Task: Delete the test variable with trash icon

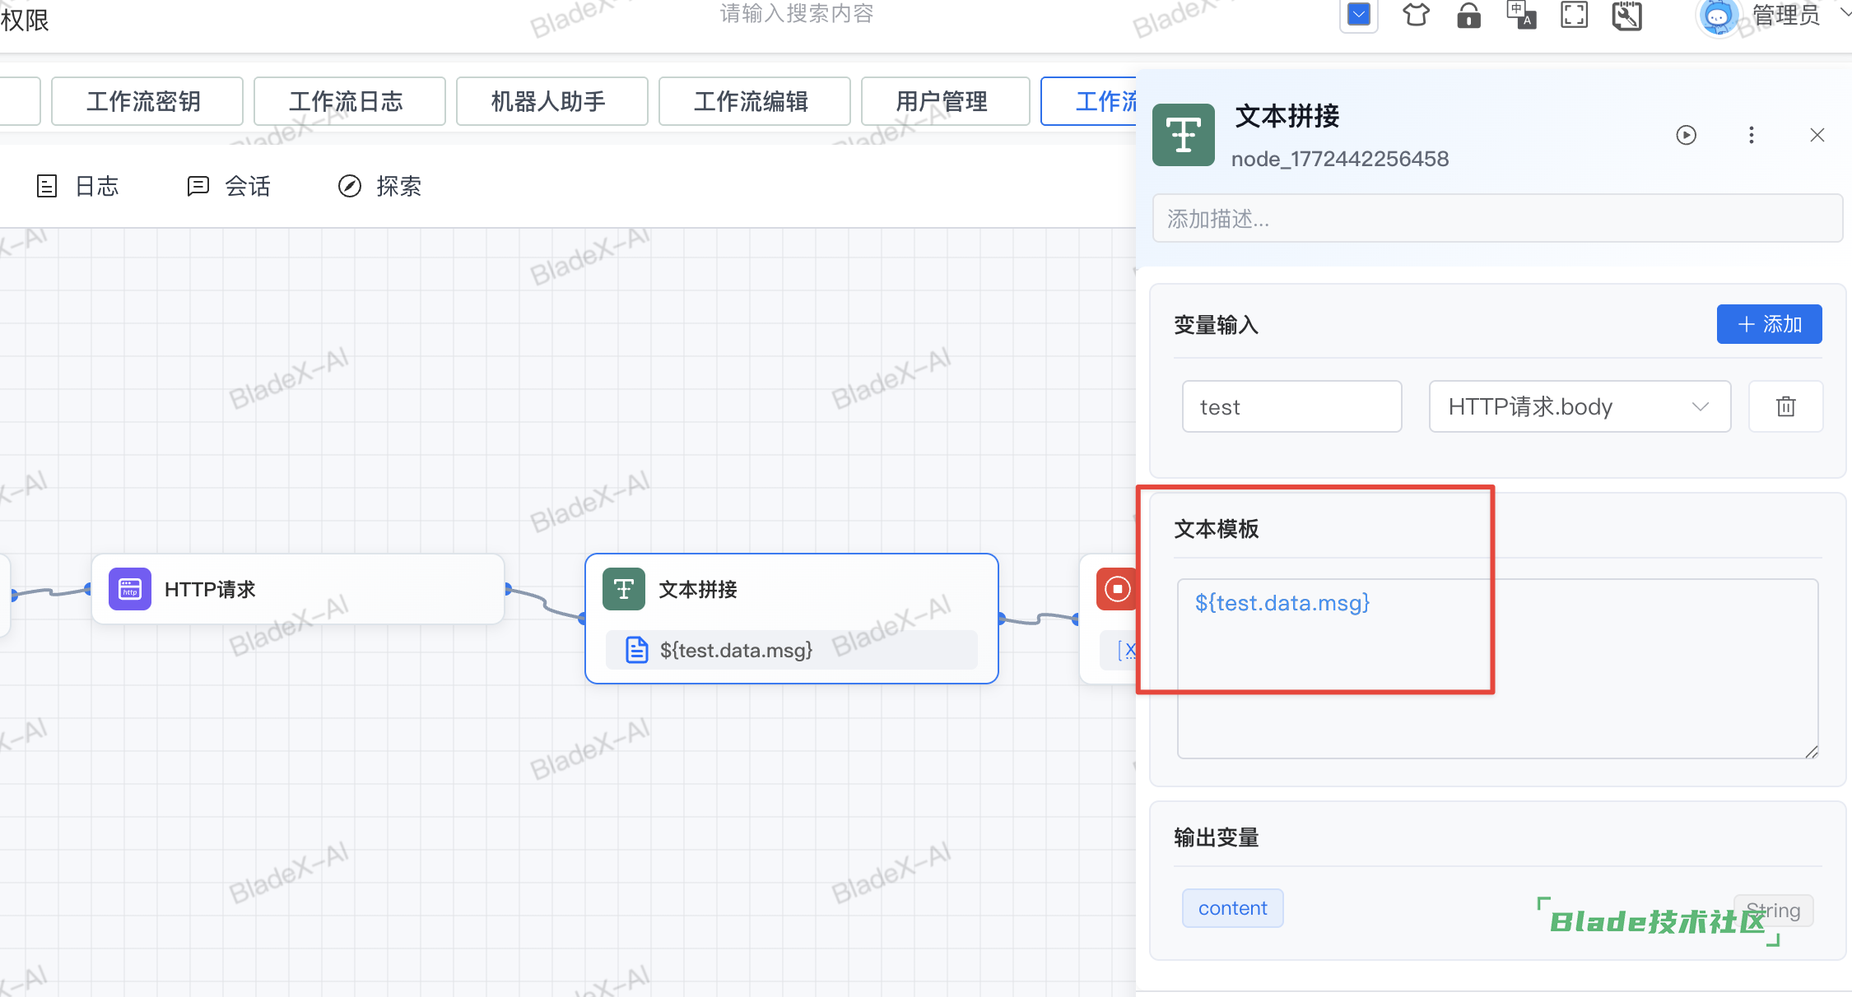Action: pyautogui.click(x=1785, y=406)
